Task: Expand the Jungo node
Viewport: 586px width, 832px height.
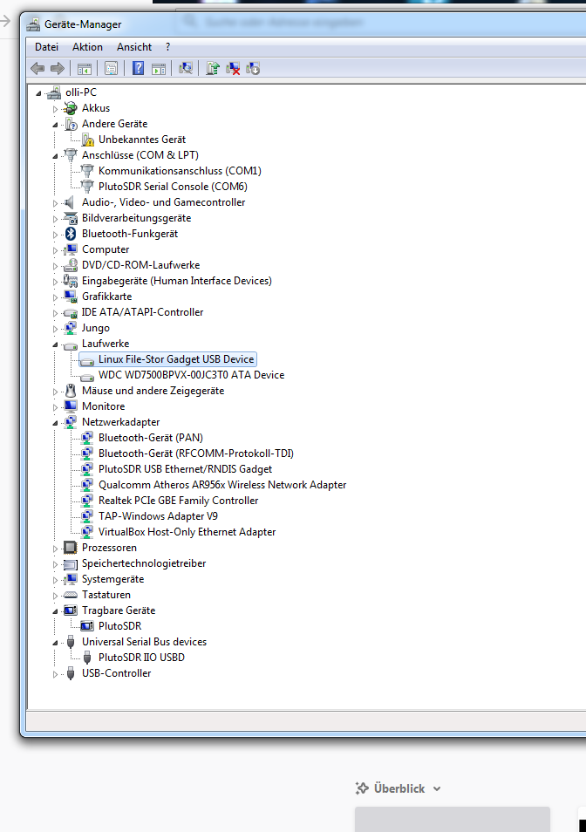Action: pyautogui.click(x=55, y=329)
